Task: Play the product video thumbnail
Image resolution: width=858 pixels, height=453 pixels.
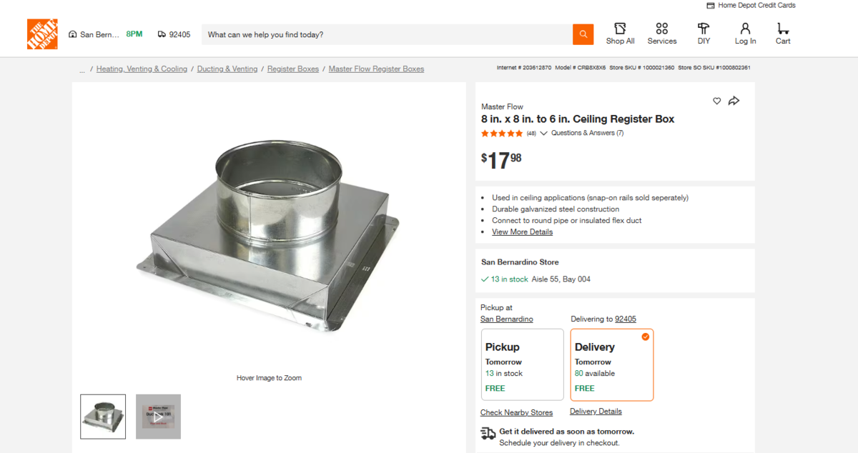Action: 158,417
